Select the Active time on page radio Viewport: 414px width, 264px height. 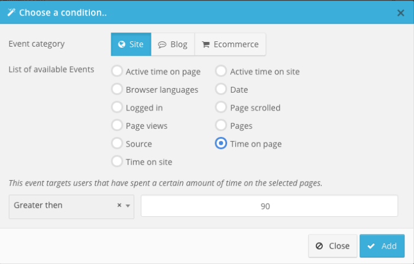click(117, 71)
